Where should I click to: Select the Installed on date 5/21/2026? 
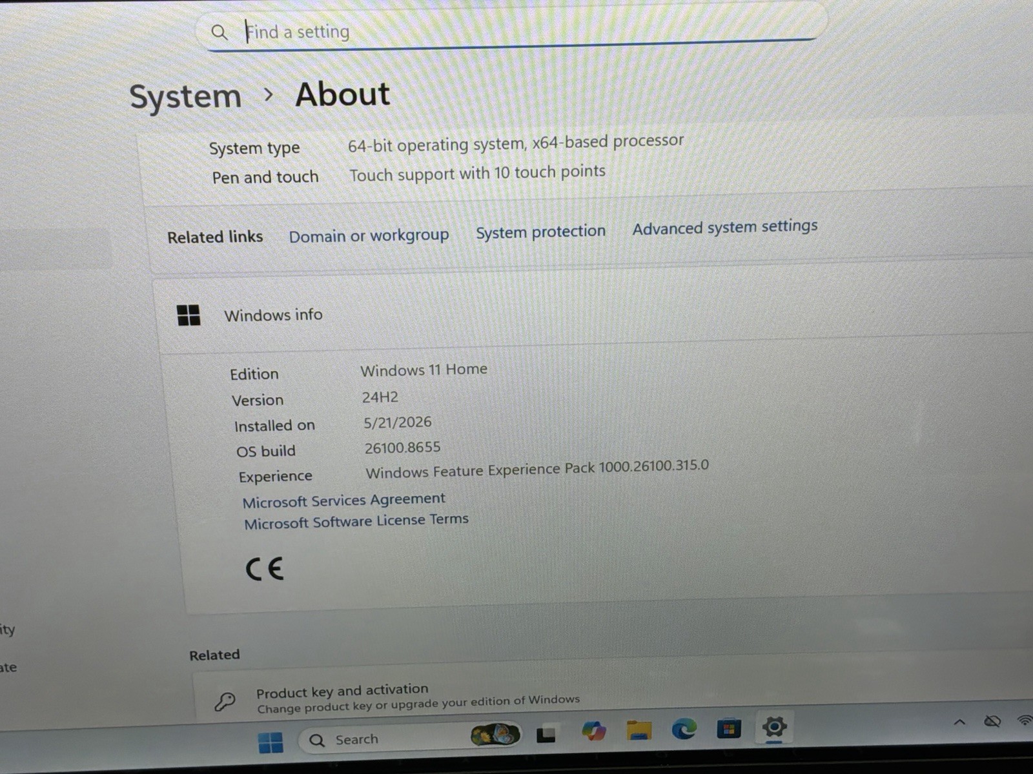tap(397, 422)
